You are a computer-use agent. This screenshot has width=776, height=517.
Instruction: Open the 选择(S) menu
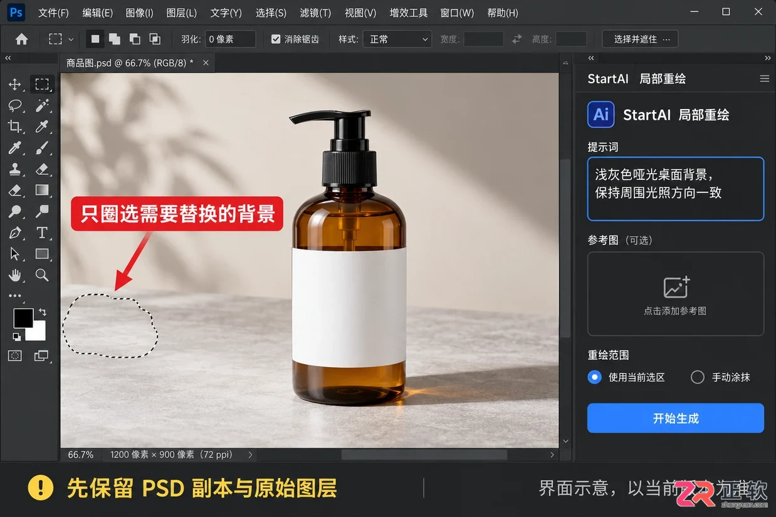click(x=271, y=13)
